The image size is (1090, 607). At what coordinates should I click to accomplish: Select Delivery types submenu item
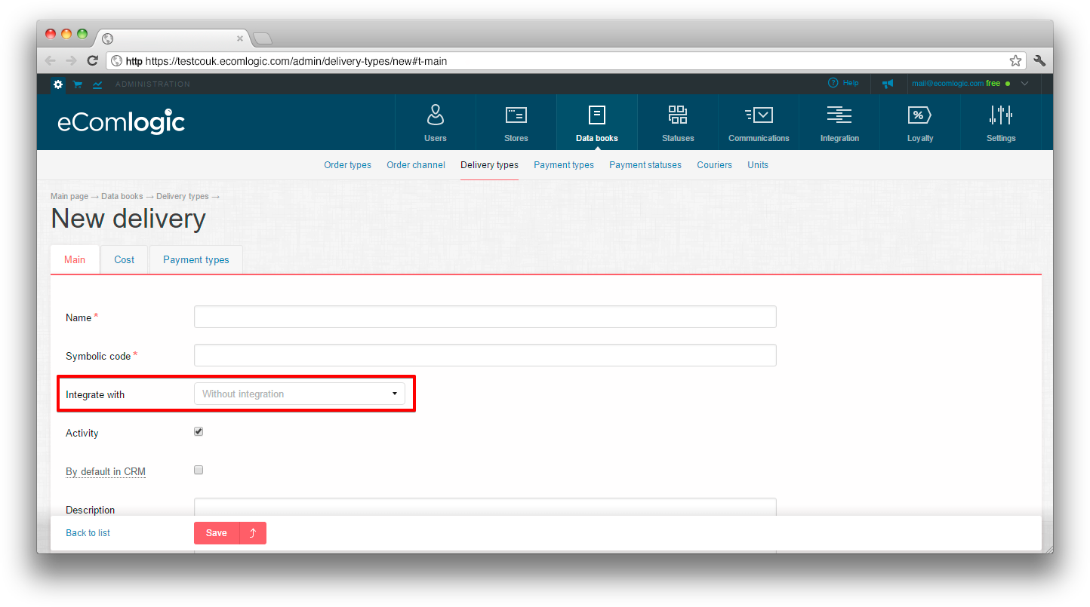(x=489, y=165)
